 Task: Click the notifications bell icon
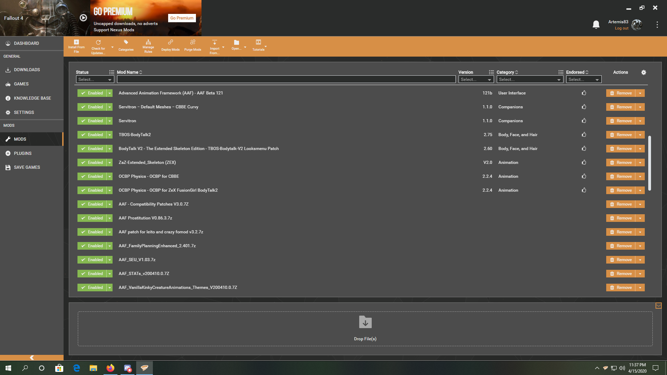click(596, 25)
